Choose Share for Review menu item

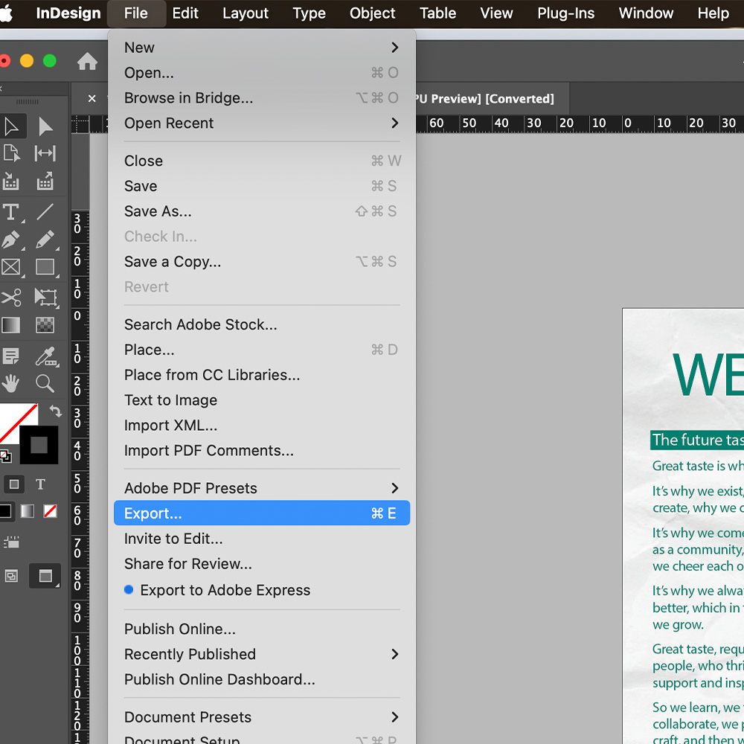(x=262, y=564)
